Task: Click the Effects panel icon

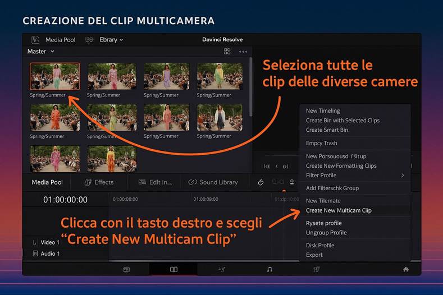Action: point(88,182)
